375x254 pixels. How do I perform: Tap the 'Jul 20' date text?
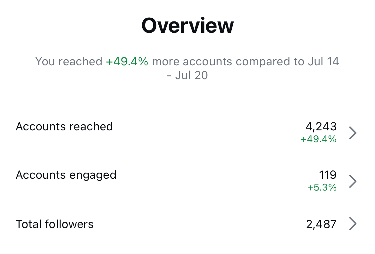(x=192, y=75)
